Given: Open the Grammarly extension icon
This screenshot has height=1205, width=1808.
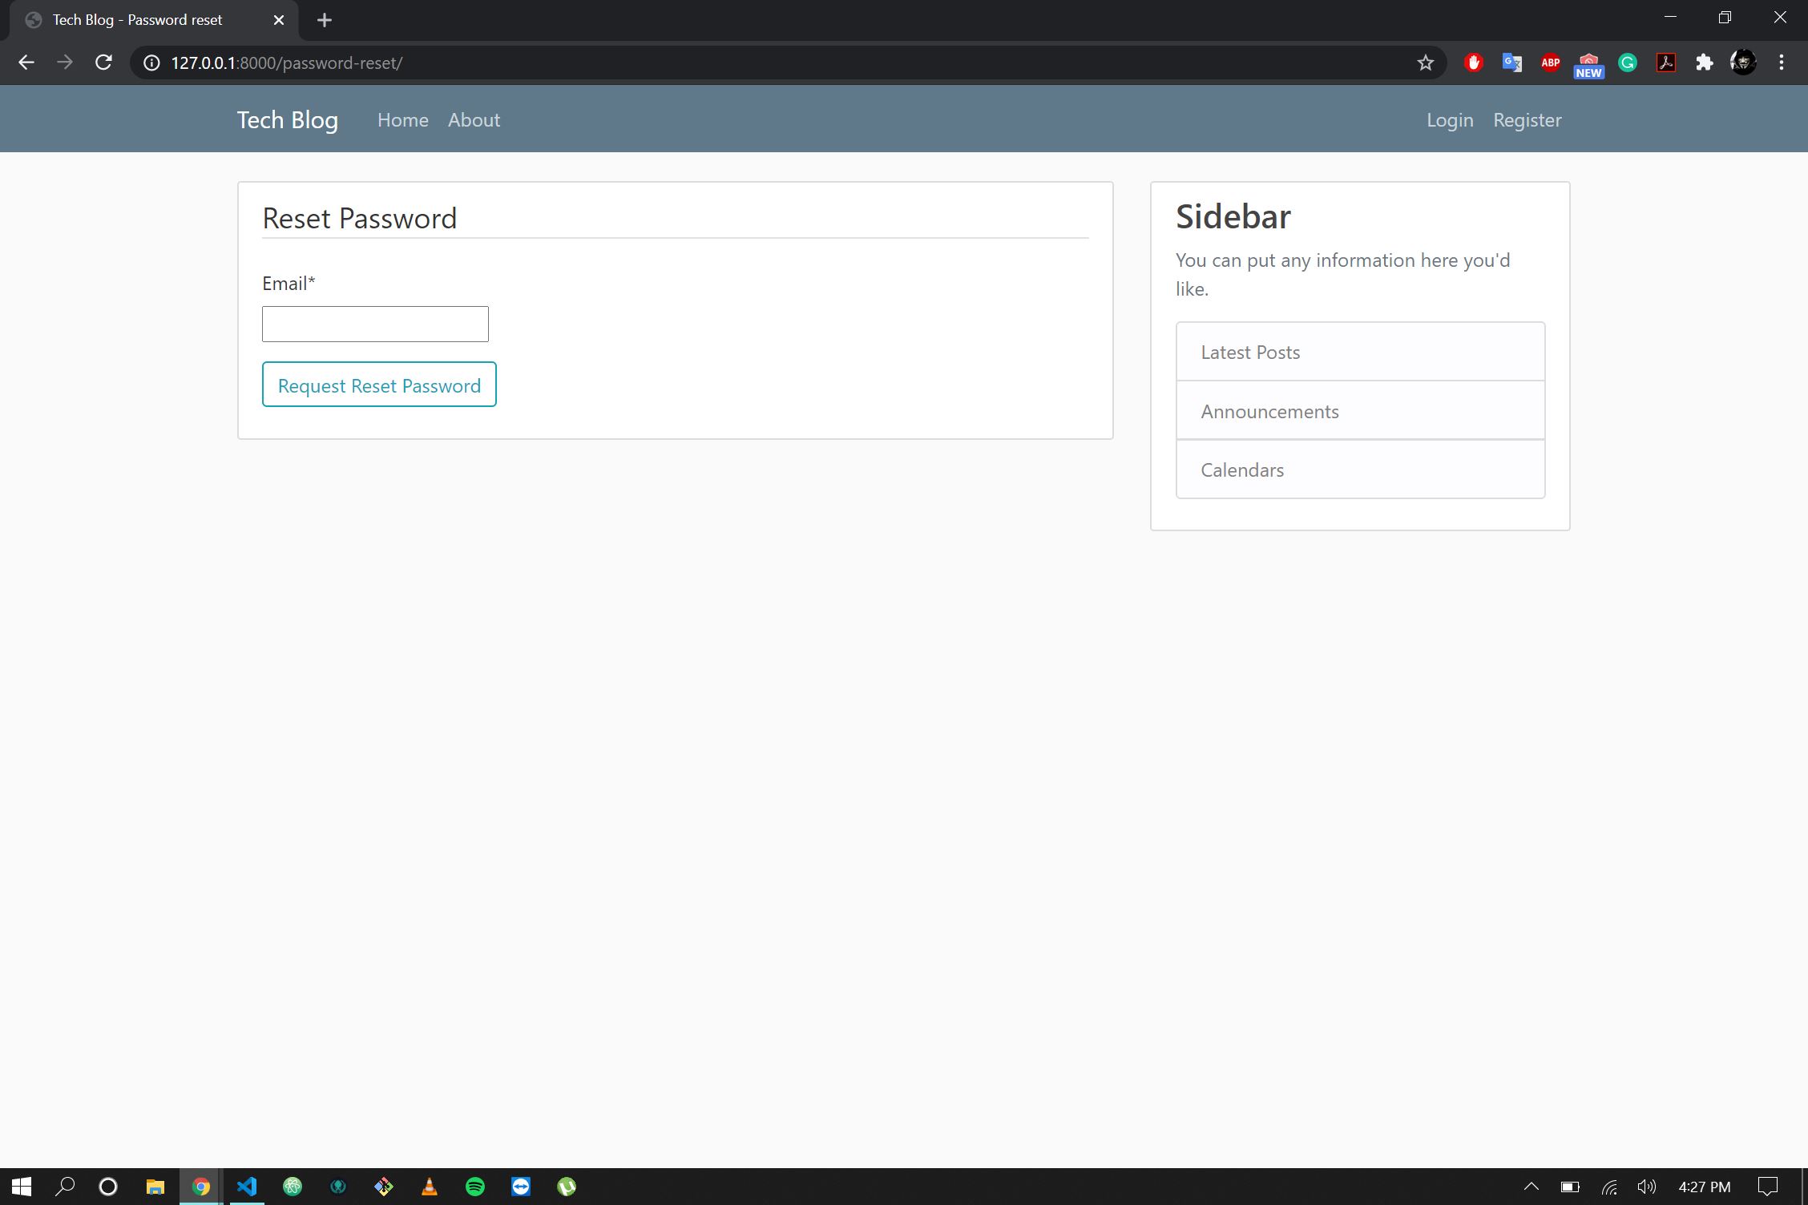Looking at the screenshot, I should pyautogui.click(x=1627, y=62).
